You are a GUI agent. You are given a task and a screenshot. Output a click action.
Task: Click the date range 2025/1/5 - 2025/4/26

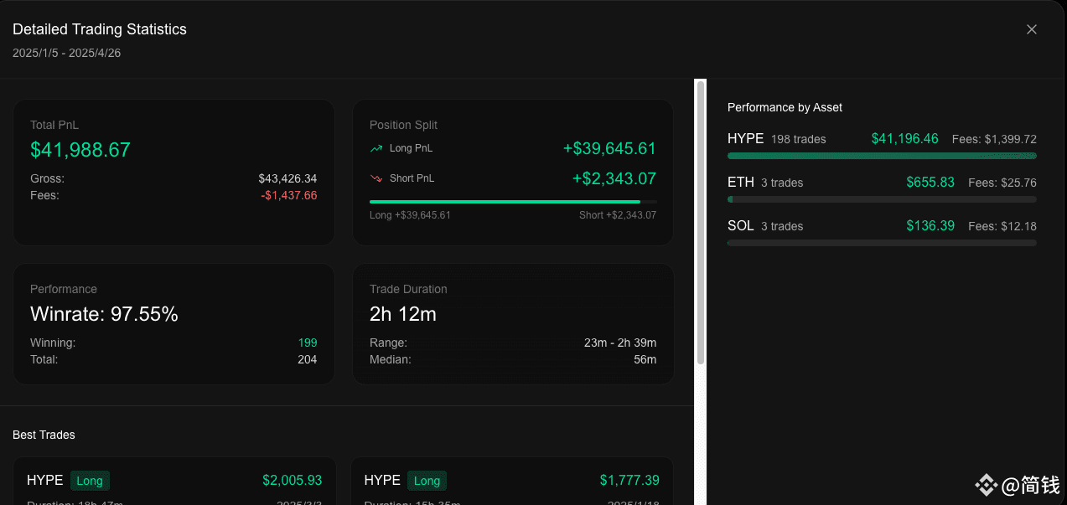pos(67,53)
